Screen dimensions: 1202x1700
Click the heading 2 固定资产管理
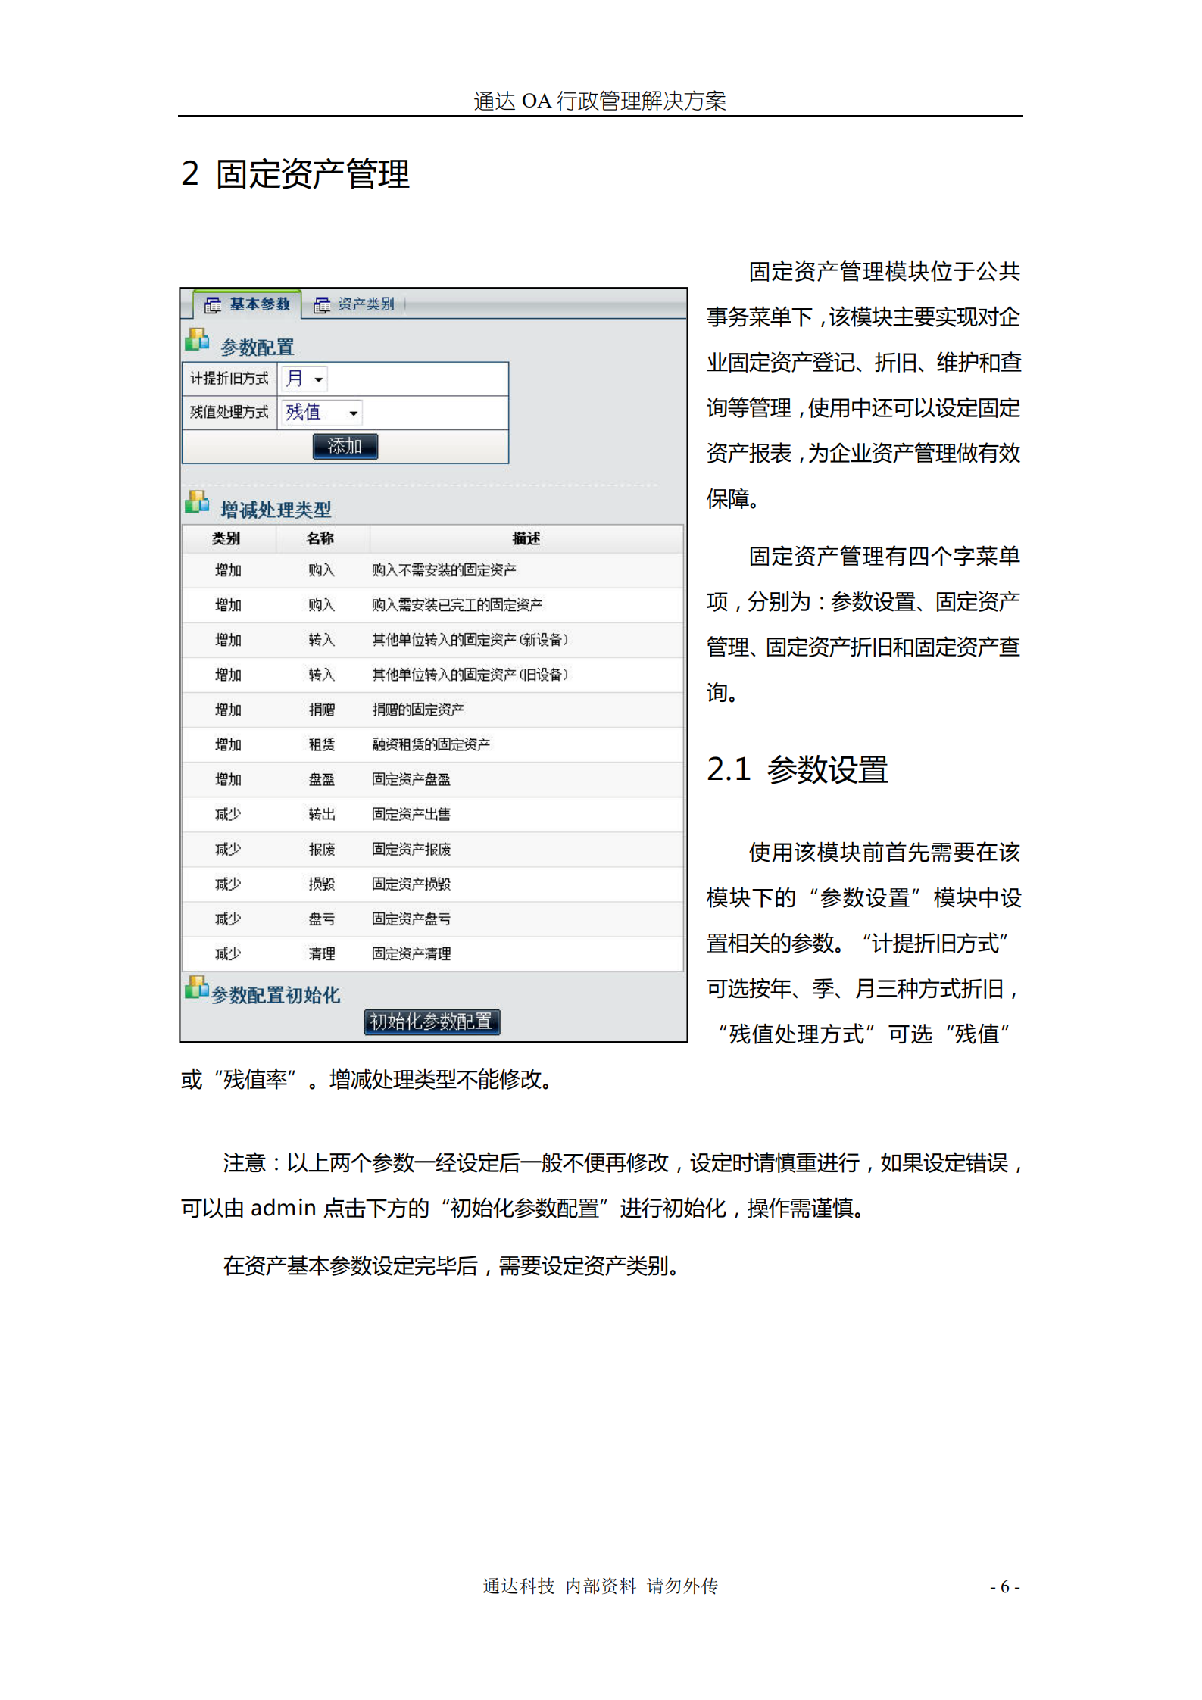pos(295,173)
